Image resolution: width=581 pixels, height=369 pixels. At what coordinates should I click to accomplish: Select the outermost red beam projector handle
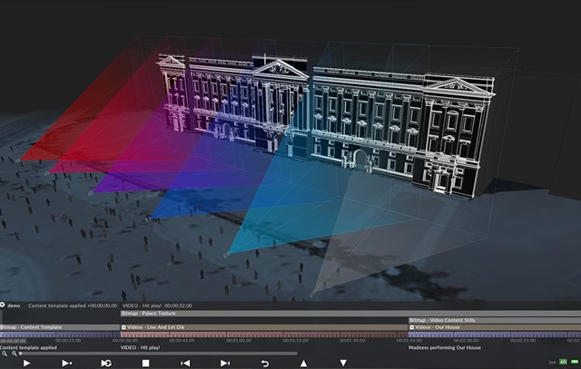(x=18, y=160)
